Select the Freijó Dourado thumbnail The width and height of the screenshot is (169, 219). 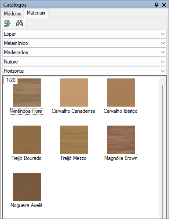point(27,140)
